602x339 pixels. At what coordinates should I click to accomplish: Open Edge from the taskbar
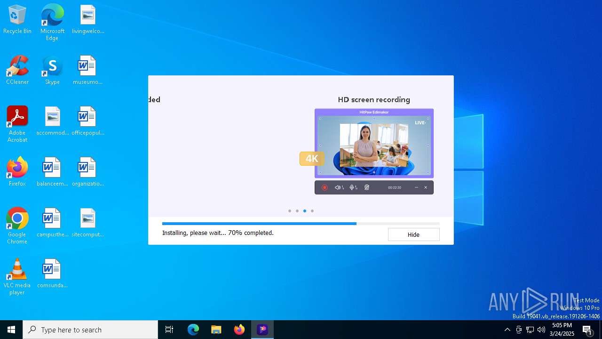[x=193, y=330]
